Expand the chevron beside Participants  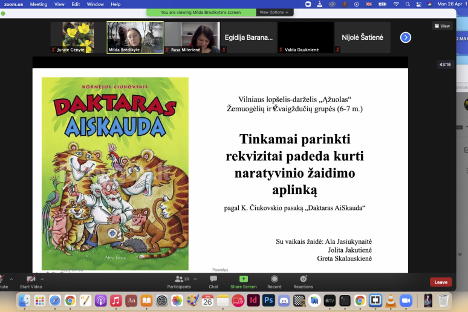[195, 279]
